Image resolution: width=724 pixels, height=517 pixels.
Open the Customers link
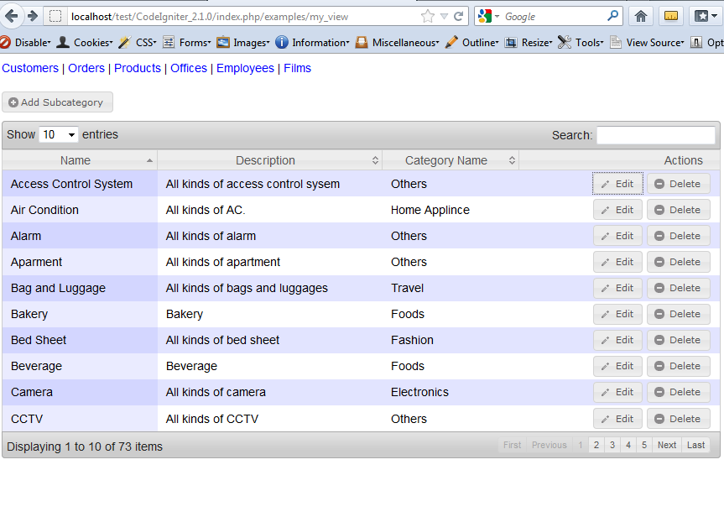click(x=30, y=68)
